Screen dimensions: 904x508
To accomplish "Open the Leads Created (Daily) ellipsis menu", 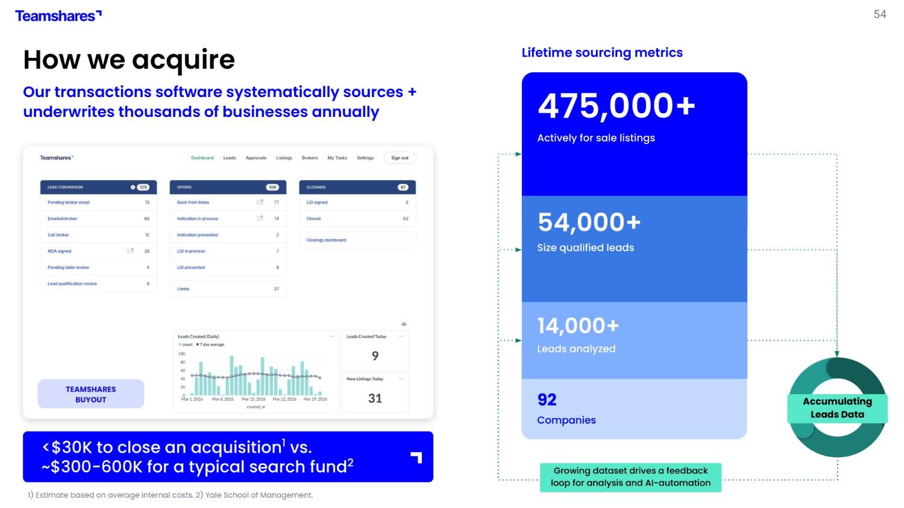I will [x=331, y=336].
